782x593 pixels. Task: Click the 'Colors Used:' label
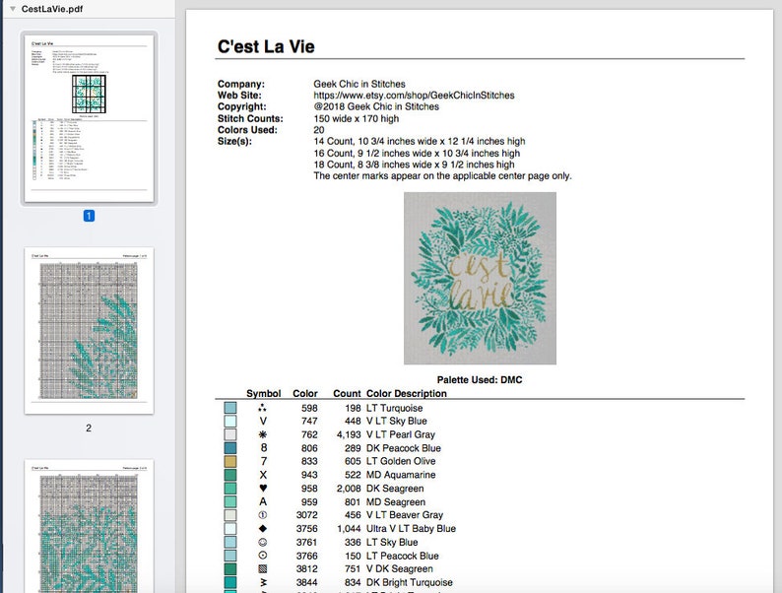pos(247,130)
